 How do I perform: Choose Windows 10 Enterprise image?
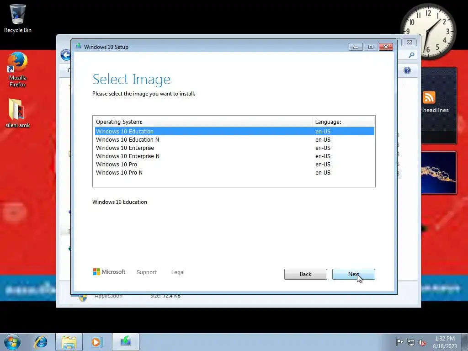point(234,148)
